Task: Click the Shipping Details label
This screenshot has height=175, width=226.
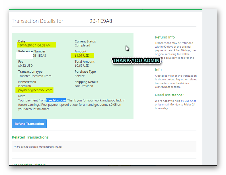Action: [x=86, y=82]
